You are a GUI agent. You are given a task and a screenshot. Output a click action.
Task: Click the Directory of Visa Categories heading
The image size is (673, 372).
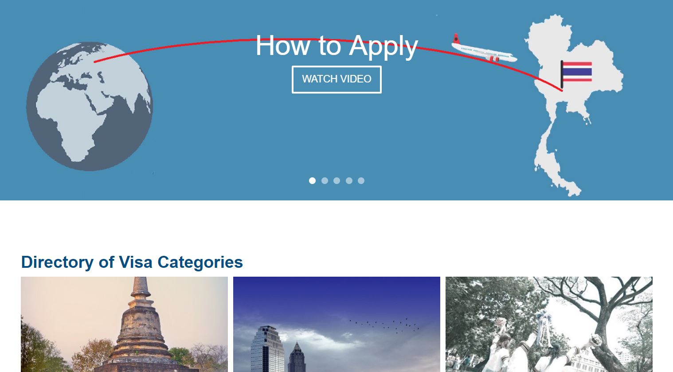coord(132,262)
